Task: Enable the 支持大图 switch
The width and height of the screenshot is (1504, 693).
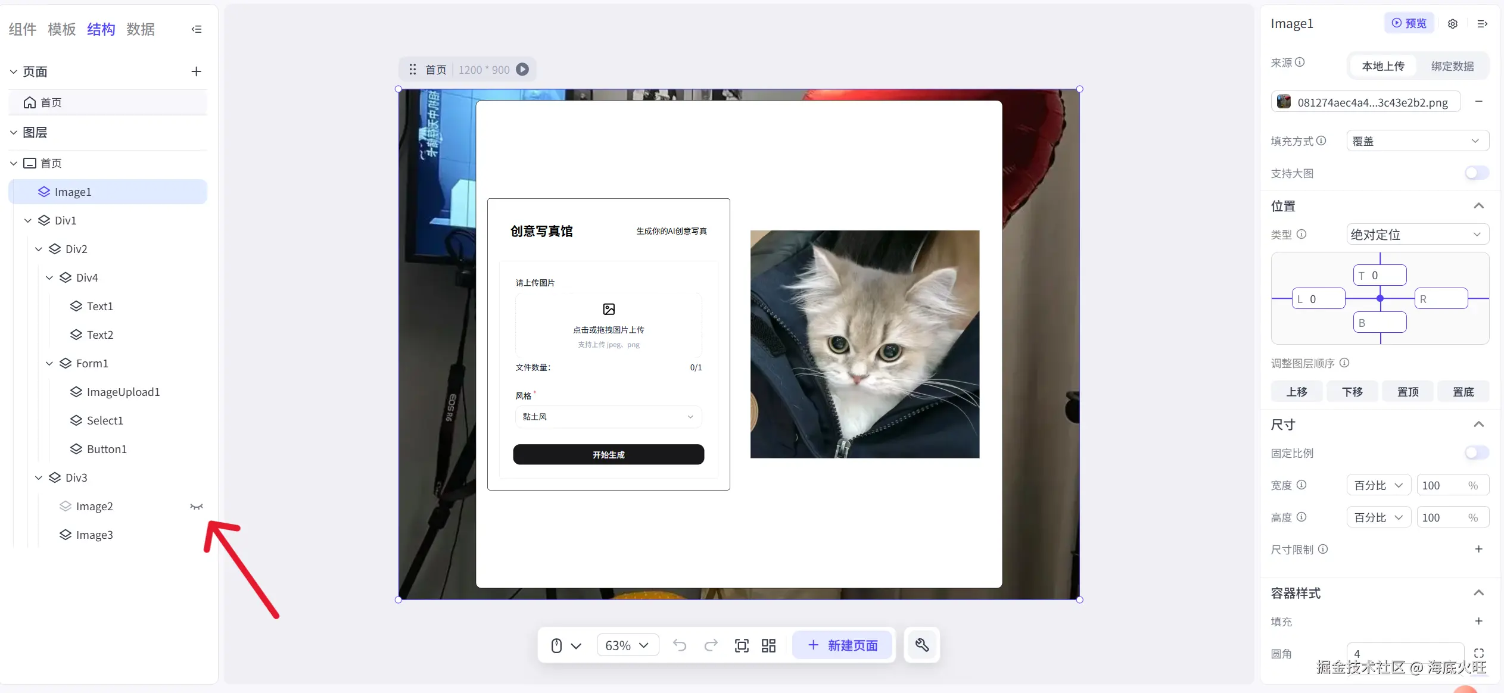Action: (1475, 173)
